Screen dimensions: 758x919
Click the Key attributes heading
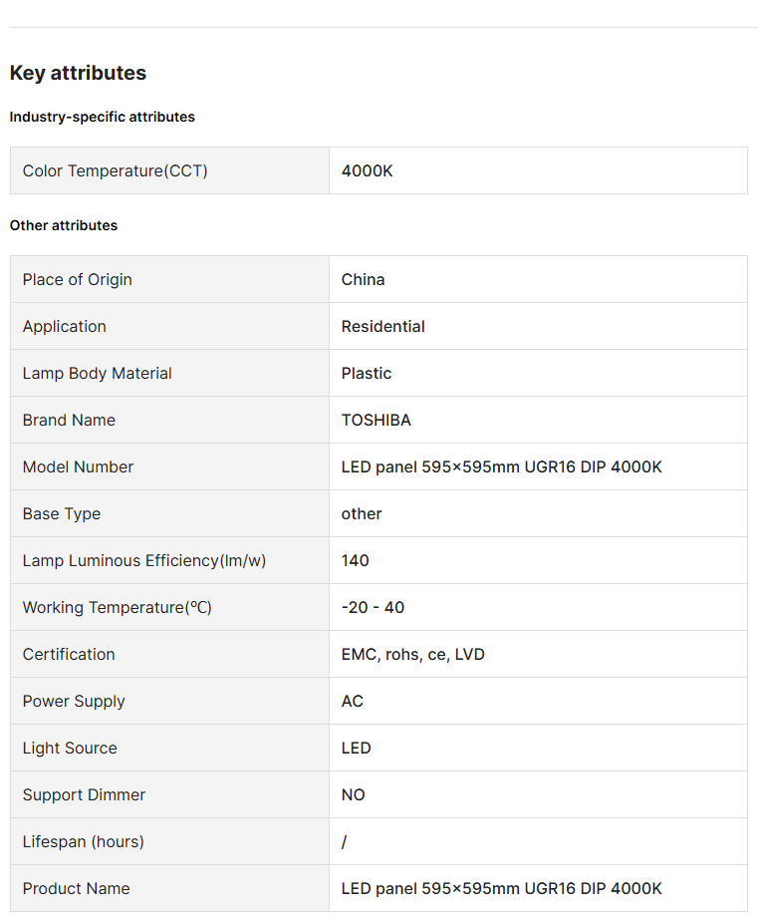78,73
